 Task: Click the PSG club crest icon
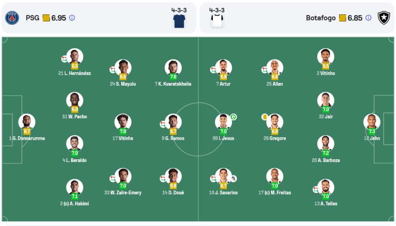(x=12, y=18)
